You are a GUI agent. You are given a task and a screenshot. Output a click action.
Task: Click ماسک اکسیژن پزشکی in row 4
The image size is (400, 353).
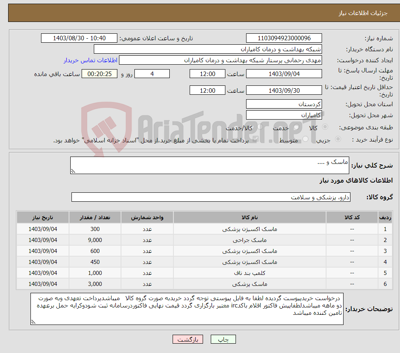pyautogui.click(x=250, y=262)
